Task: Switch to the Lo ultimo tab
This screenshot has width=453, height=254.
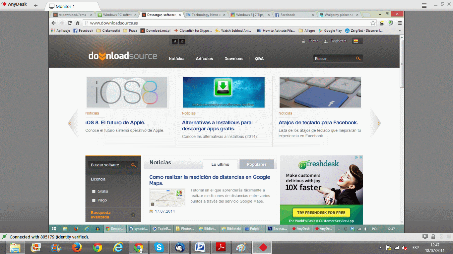Action: coord(221,164)
